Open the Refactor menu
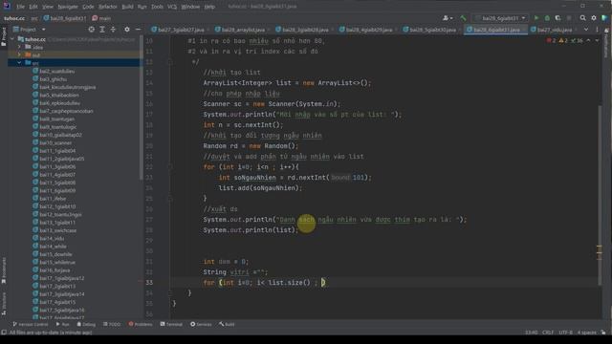Image resolution: width=612 pixels, height=344 pixels. (x=108, y=7)
